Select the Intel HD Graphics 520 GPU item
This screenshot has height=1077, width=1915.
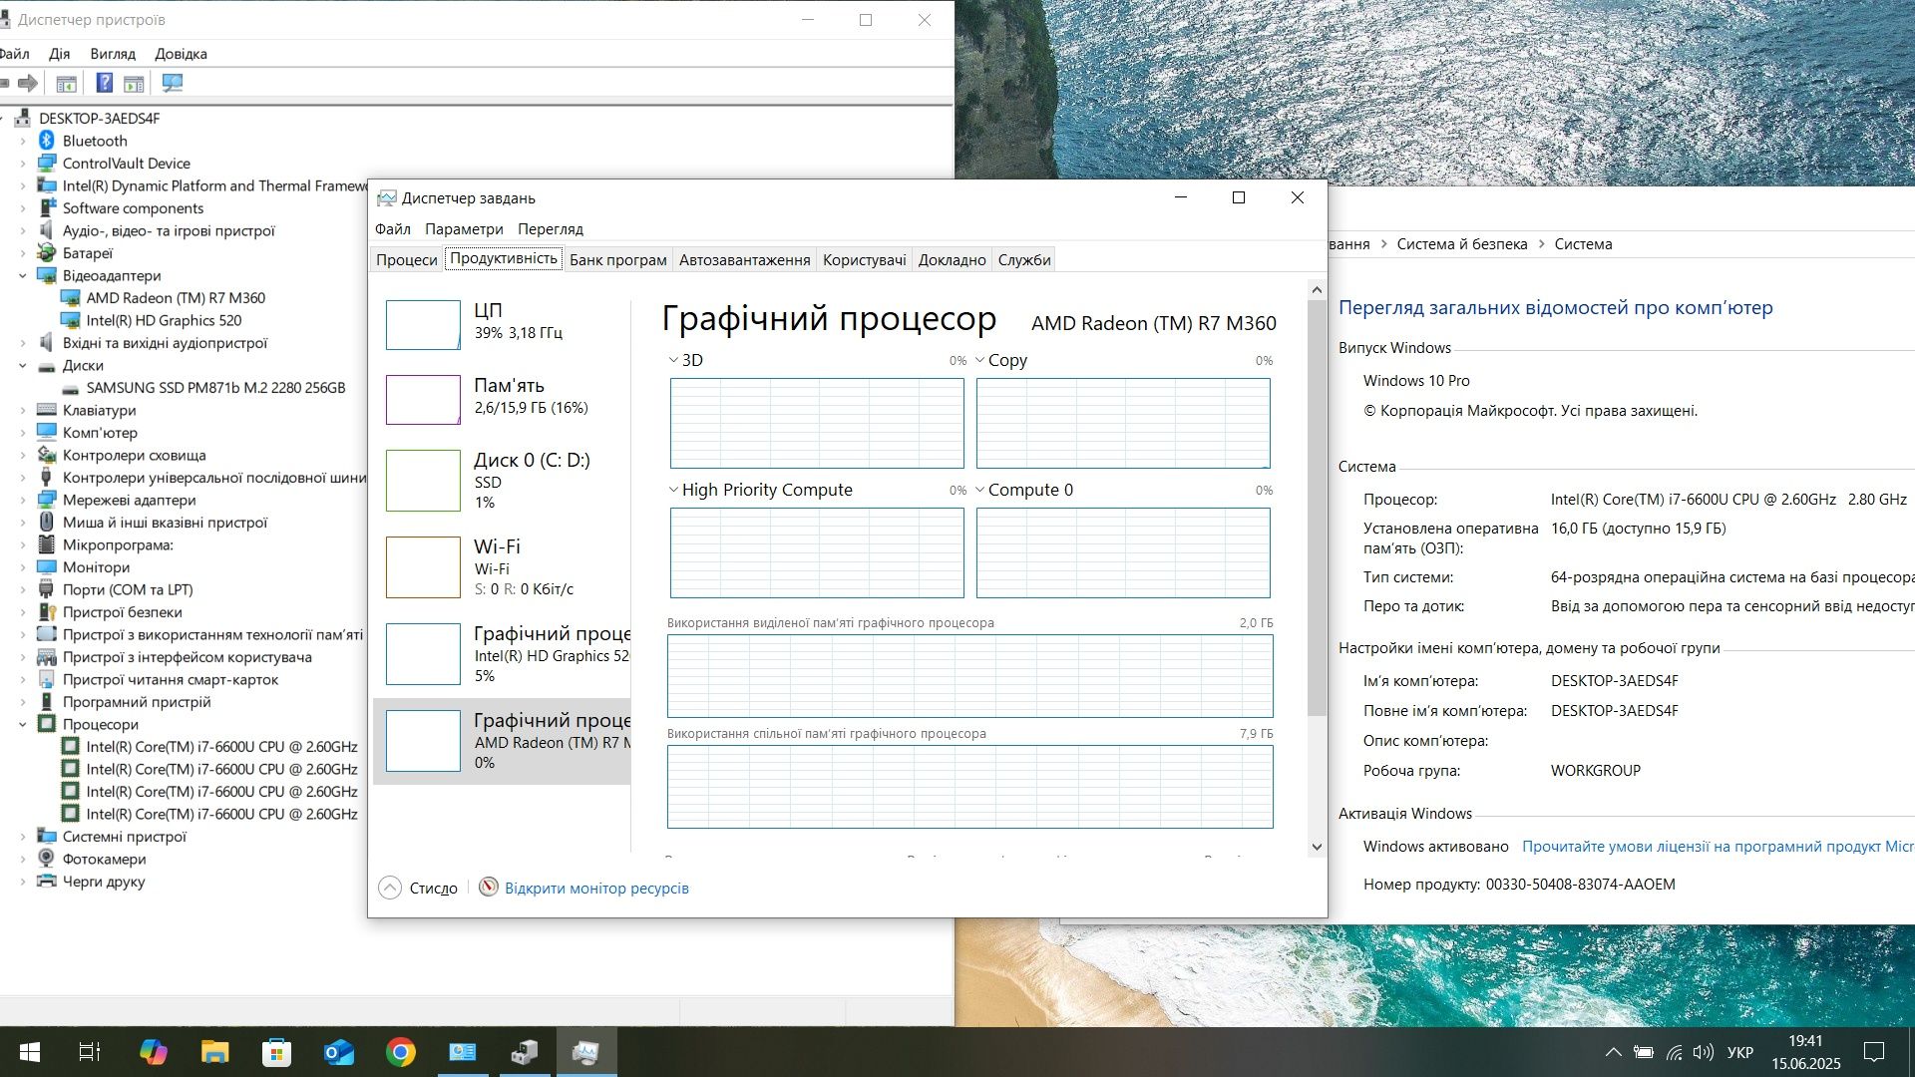(x=503, y=653)
